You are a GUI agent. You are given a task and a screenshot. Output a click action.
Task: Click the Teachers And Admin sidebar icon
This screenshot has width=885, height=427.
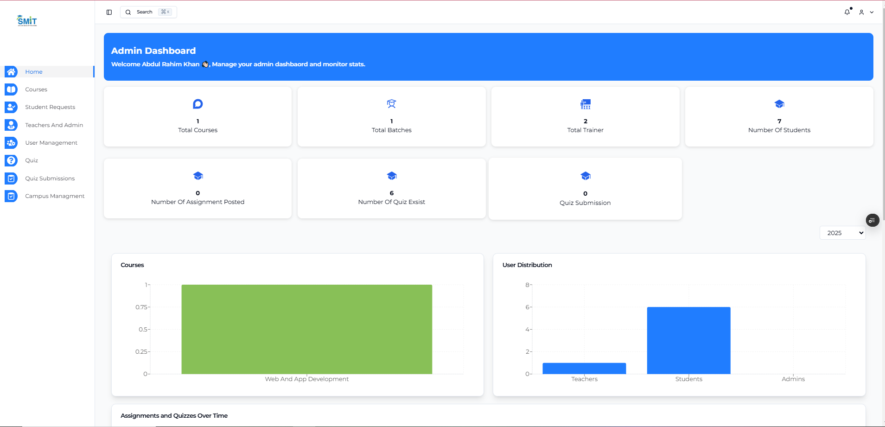(x=11, y=125)
